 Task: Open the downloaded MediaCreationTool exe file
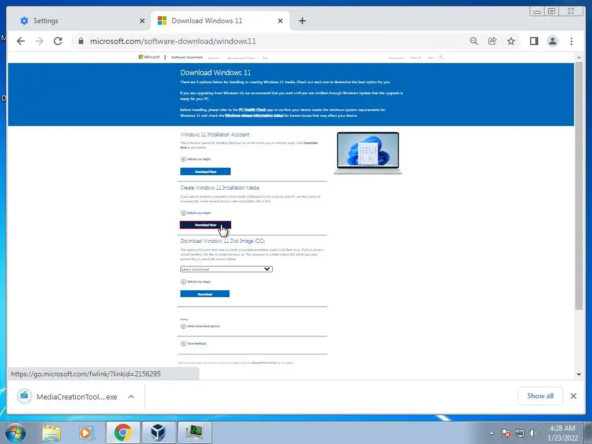point(68,397)
